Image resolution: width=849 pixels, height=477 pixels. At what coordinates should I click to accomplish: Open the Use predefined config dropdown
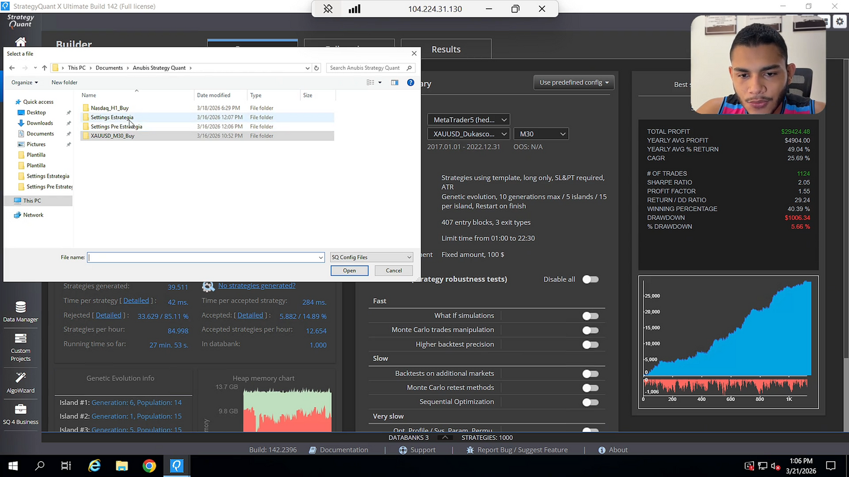click(573, 83)
